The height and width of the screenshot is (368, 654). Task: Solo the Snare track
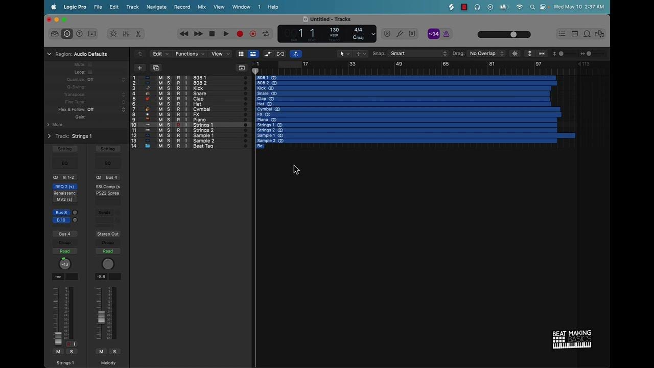(168, 94)
